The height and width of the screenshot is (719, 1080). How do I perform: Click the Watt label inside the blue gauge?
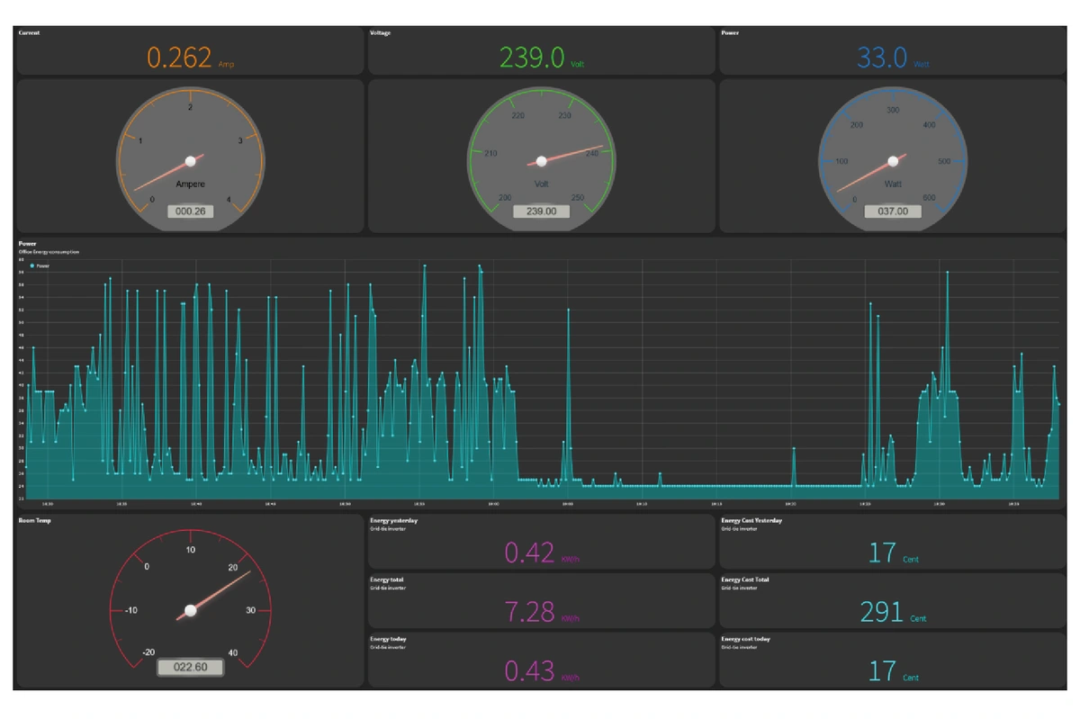893,184
